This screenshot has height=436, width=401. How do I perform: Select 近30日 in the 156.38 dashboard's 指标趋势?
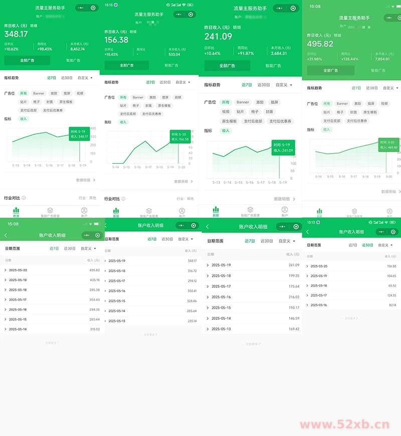click(165, 82)
